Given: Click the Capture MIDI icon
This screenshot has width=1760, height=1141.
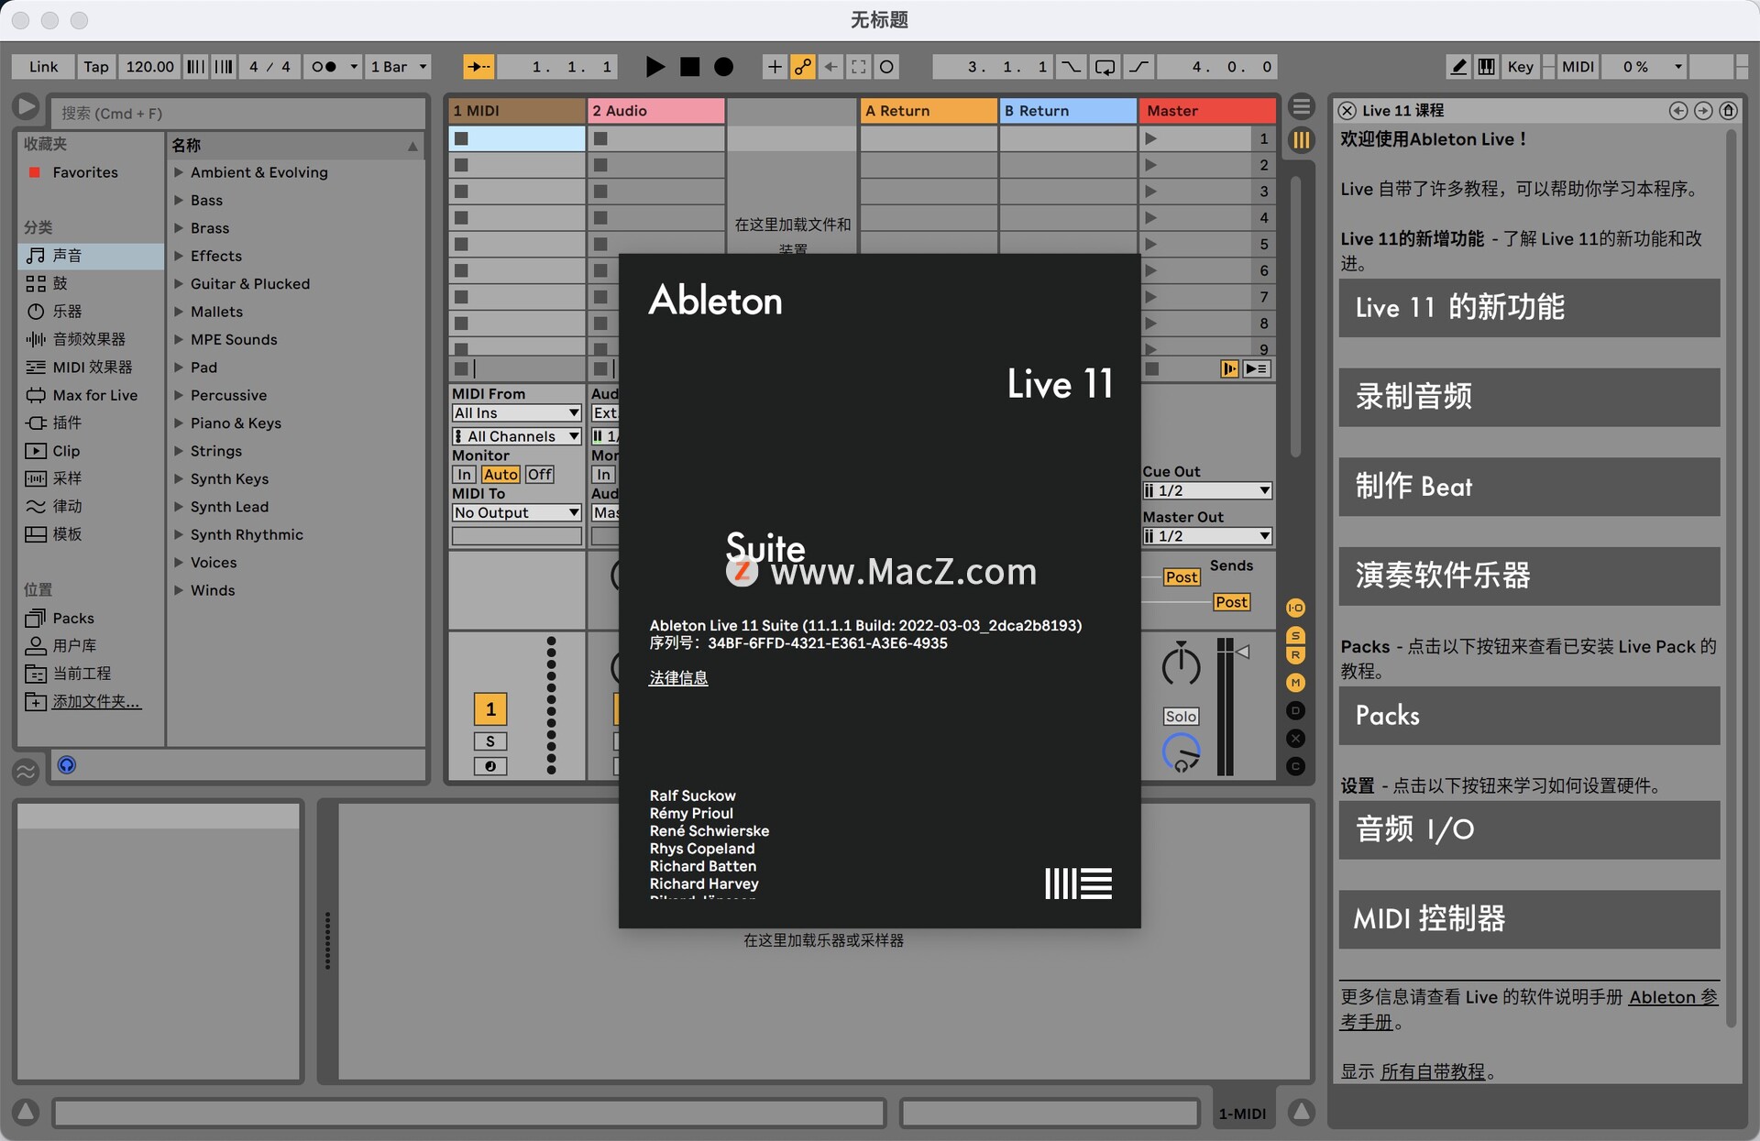Looking at the screenshot, I should coord(859,67).
